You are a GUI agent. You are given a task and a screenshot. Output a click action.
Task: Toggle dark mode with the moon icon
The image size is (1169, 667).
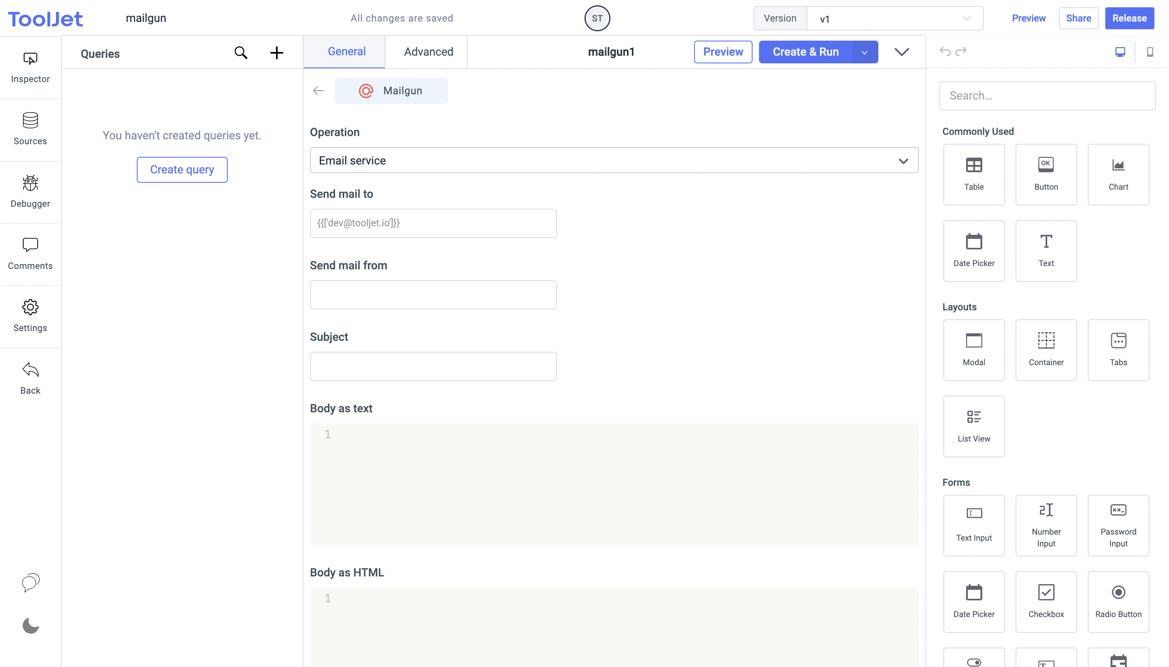pyautogui.click(x=30, y=625)
